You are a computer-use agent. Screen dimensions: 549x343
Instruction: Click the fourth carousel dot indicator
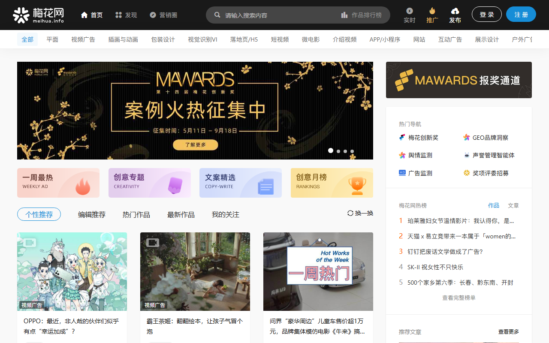point(352,151)
